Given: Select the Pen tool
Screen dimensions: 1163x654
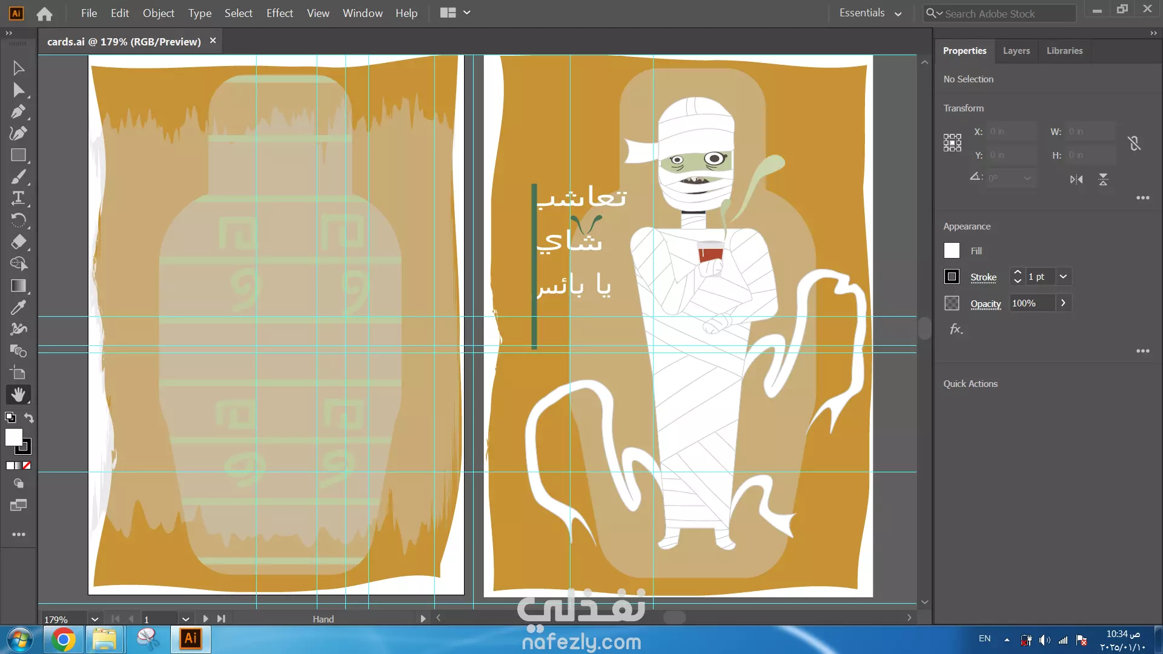Looking at the screenshot, I should pos(18,112).
